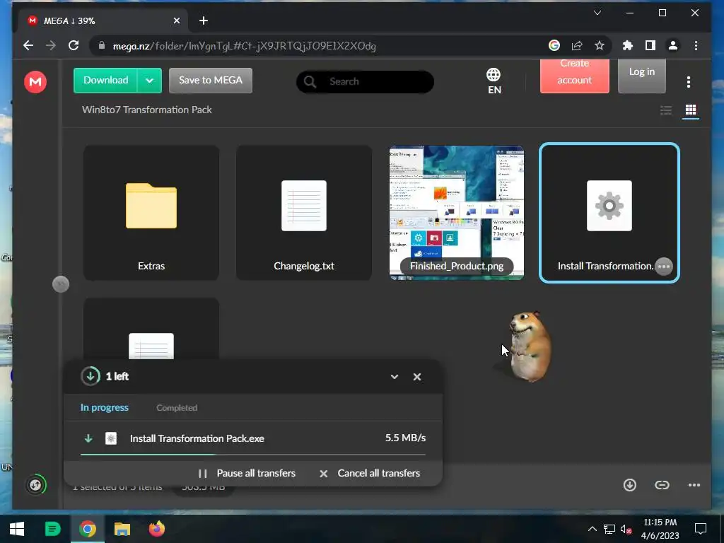This screenshot has height=543, width=724.
Task: Switch to In progress tab
Action: [x=105, y=408]
